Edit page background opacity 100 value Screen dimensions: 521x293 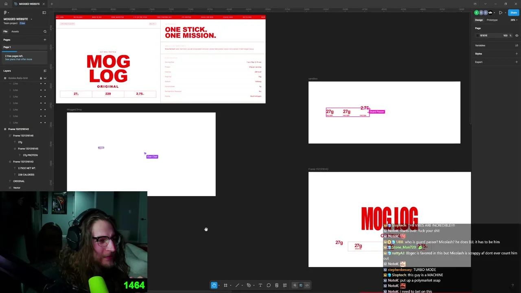(506, 35)
